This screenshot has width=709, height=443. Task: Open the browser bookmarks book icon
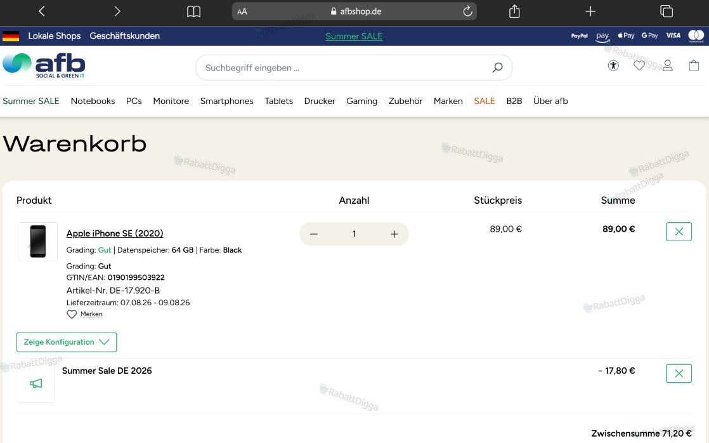[x=193, y=11]
